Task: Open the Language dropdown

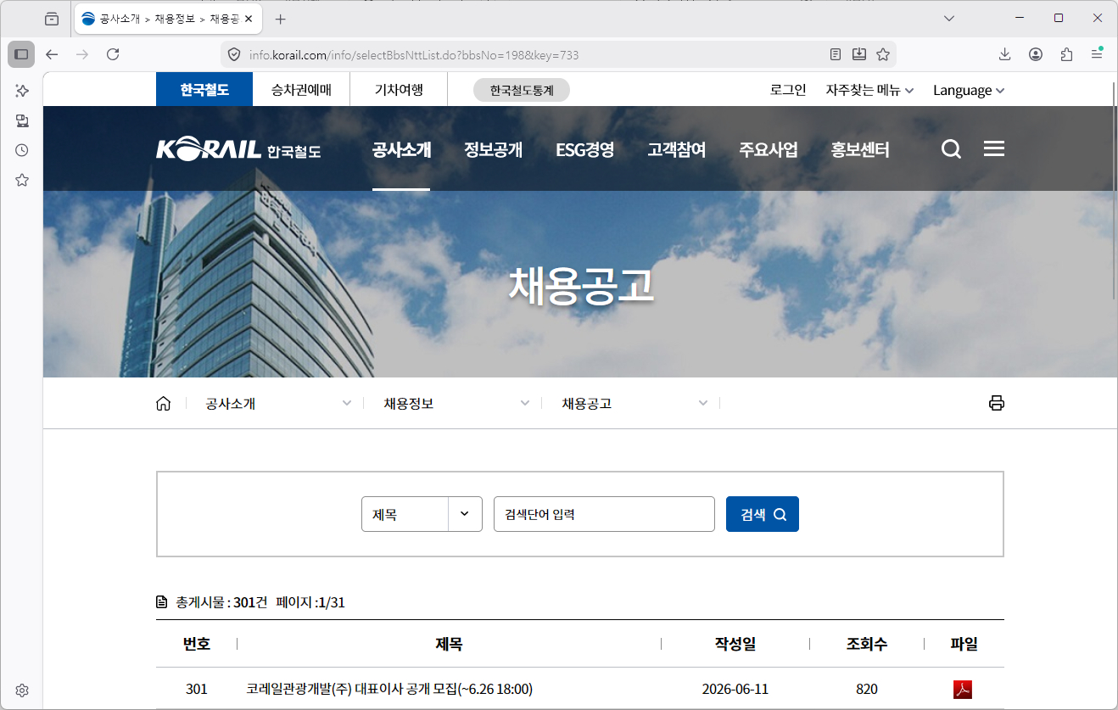Action: click(969, 90)
